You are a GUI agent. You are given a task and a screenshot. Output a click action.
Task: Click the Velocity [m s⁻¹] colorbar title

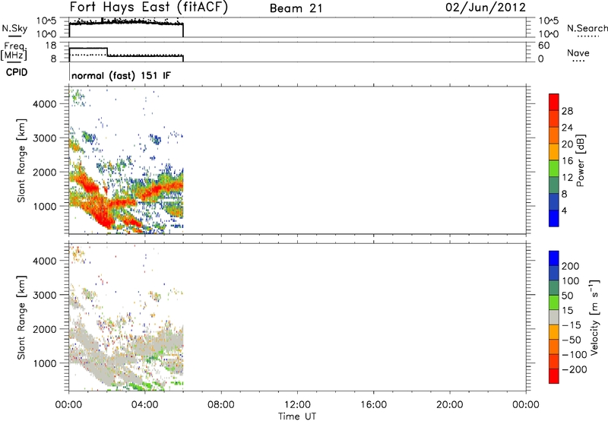pos(594,318)
